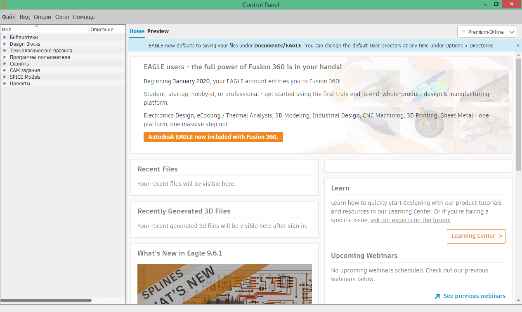Switch to the Home tab
This screenshot has height=312, width=522.
pyautogui.click(x=137, y=31)
